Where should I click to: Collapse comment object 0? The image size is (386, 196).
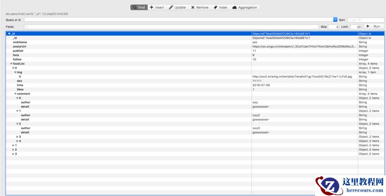(x=17, y=98)
